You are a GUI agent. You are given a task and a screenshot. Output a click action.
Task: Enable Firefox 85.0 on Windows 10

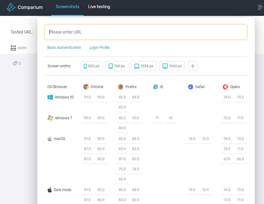pyautogui.click(x=122, y=97)
